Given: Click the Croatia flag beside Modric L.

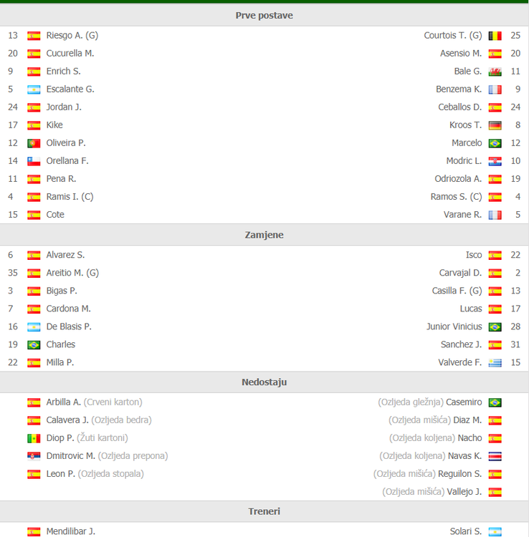Looking at the screenshot, I should (495, 160).
